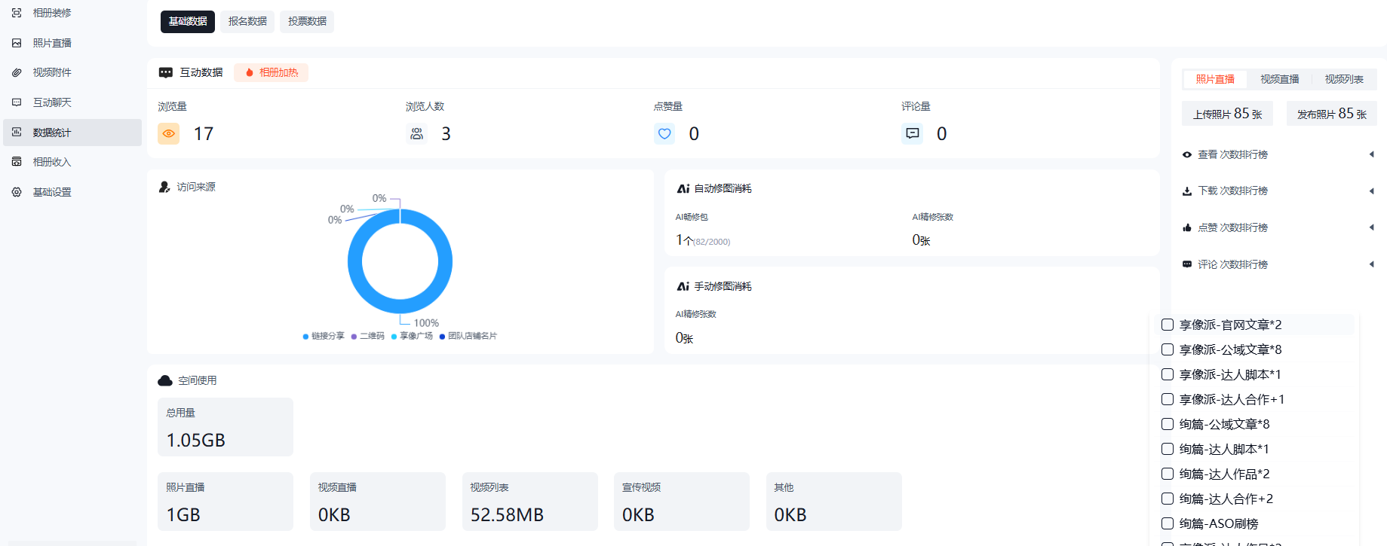1387x546 pixels.
Task: Switch to the 报名数据 tab
Action: [247, 21]
